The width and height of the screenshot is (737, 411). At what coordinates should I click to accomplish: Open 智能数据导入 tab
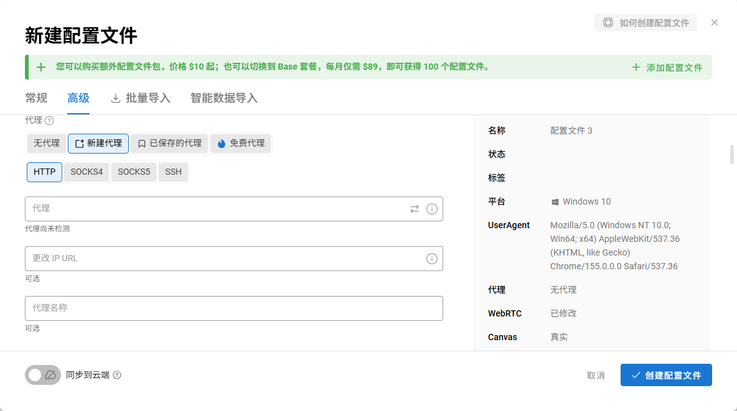click(x=223, y=98)
